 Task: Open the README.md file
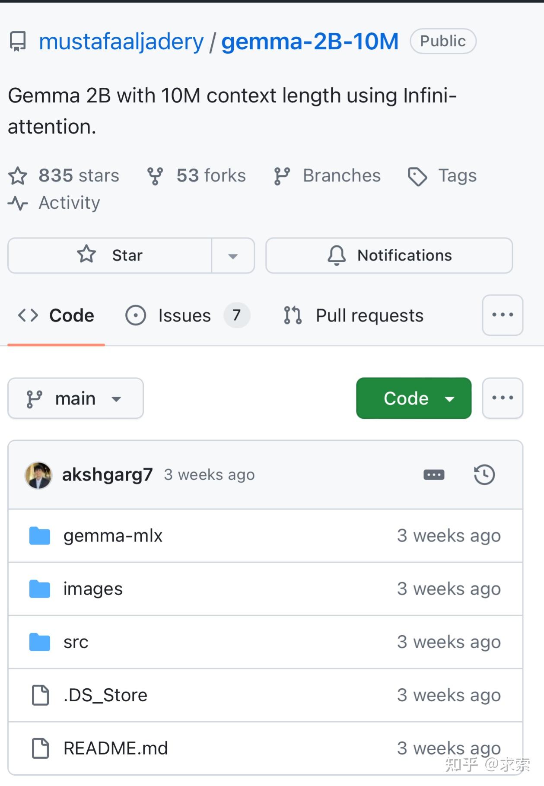pyautogui.click(x=115, y=748)
